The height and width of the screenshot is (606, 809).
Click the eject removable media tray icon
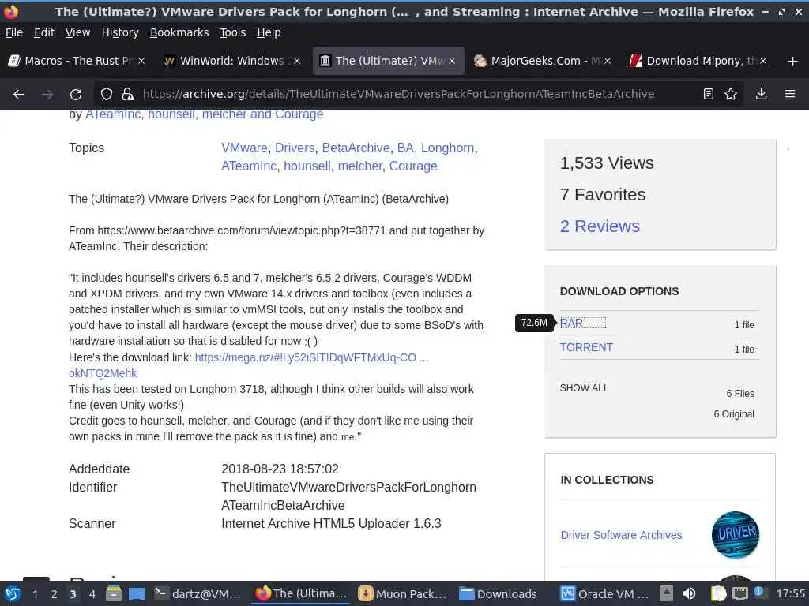point(667,593)
